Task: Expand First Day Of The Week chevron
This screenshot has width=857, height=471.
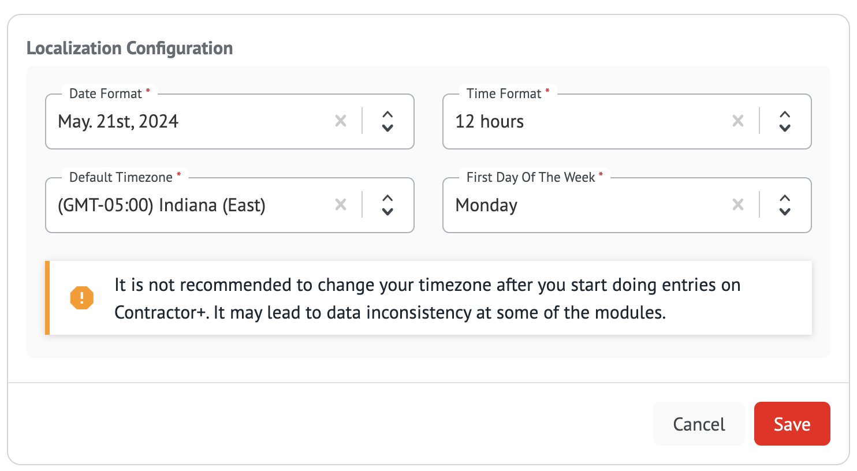Action: point(785,205)
